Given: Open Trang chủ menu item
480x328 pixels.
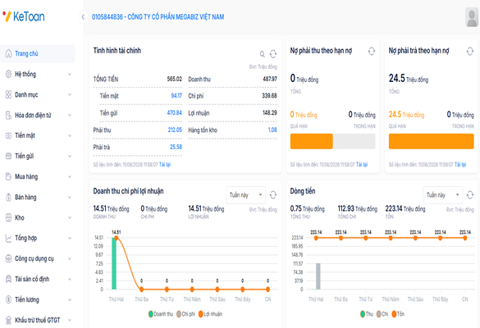Looking at the screenshot, I should [38, 53].
